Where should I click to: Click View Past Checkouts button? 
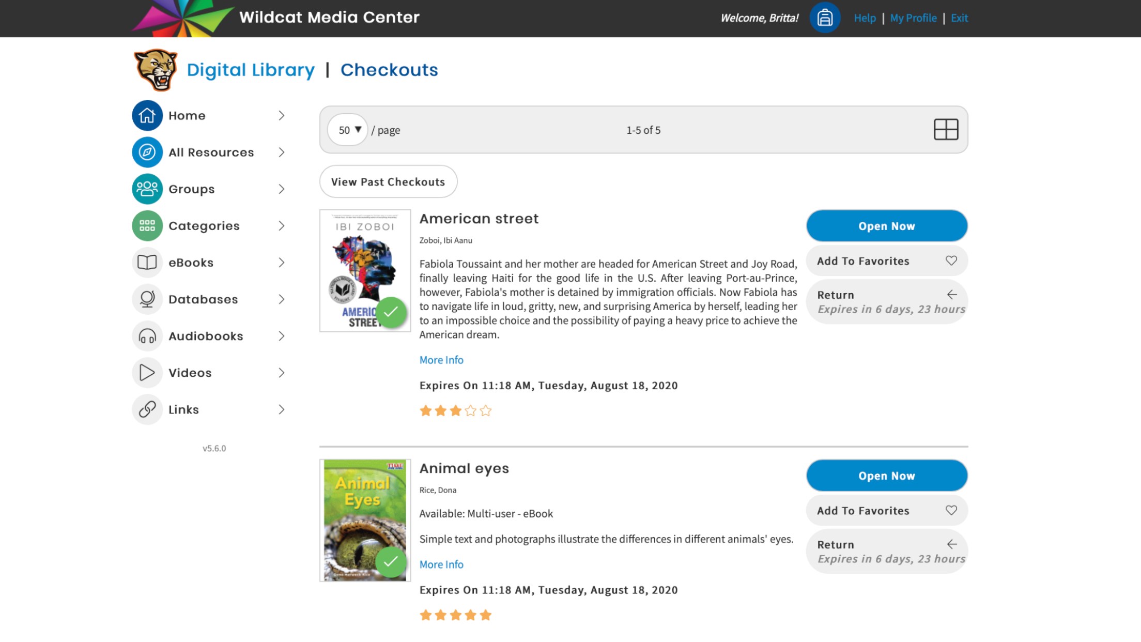388,182
